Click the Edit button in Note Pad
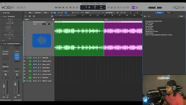Screen dimensions: 186x105 point(181,16)
